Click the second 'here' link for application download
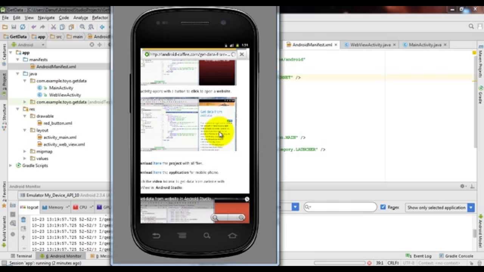 pos(157,172)
